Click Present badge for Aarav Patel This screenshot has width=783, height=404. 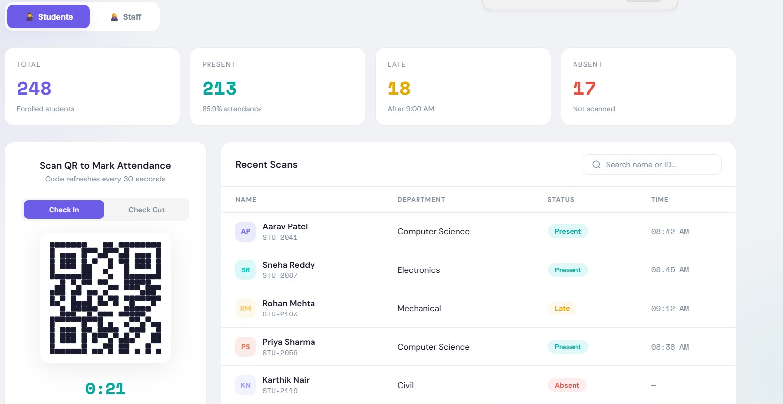[x=568, y=231]
